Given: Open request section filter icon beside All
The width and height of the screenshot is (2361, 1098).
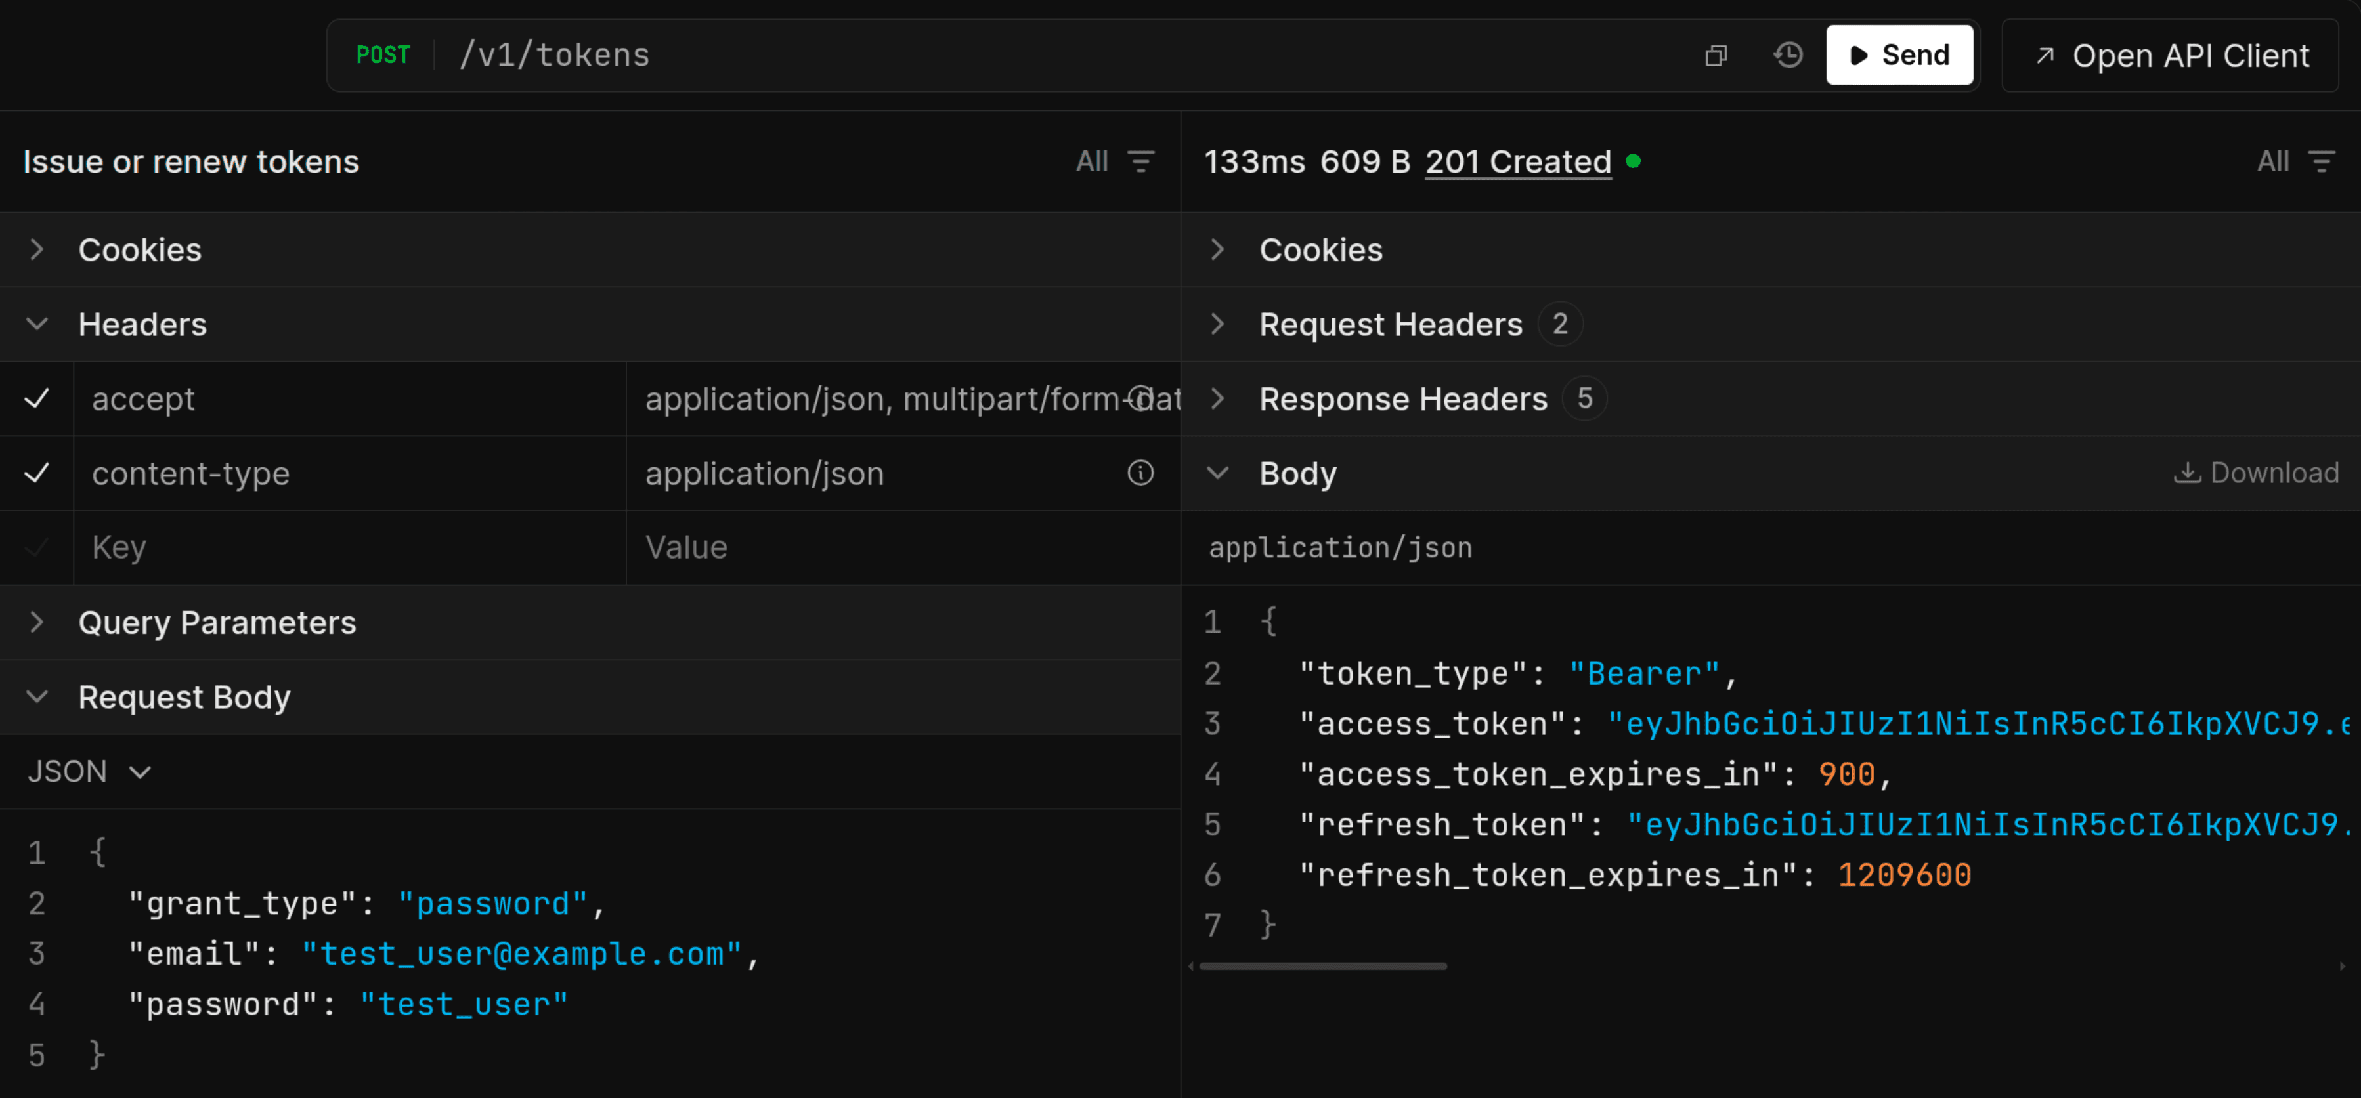Looking at the screenshot, I should 1141,162.
